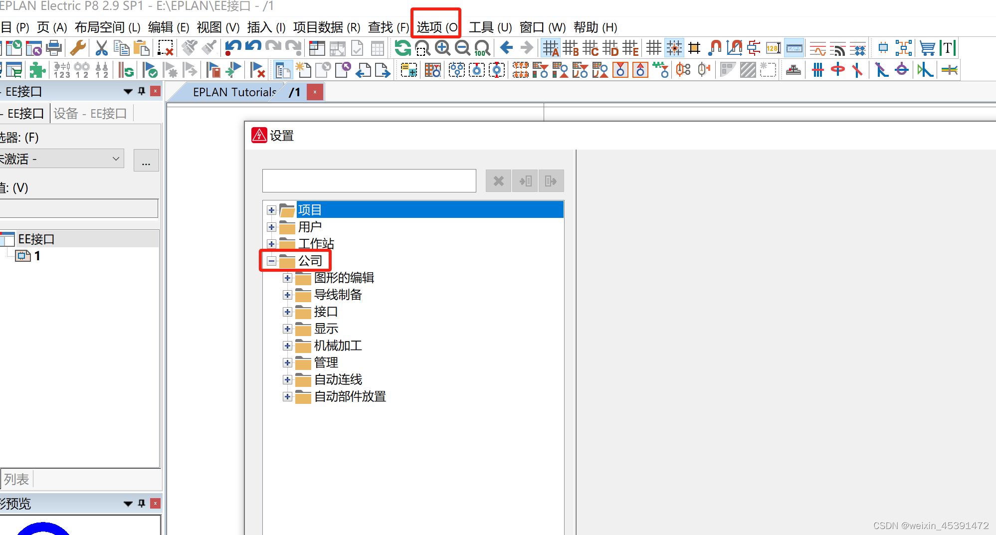Select the 接口 folder in settings tree
996x535 pixels.
pos(326,312)
